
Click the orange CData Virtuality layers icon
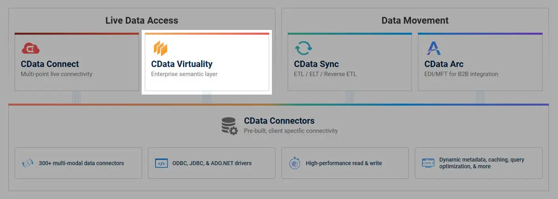click(160, 48)
